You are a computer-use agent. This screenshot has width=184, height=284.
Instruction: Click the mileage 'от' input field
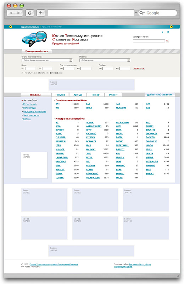[108, 69]
